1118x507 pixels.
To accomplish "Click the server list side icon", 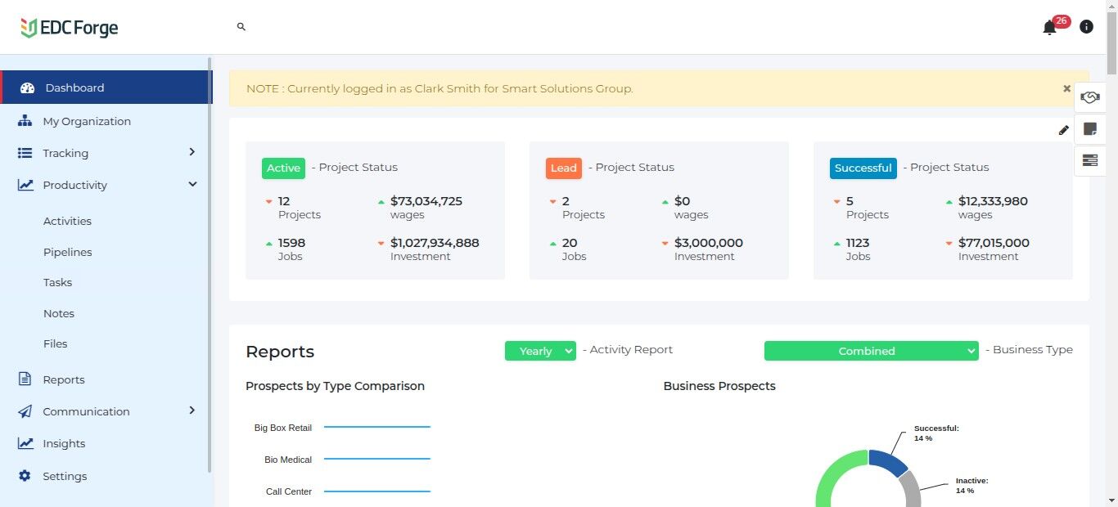I will [1089, 160].
